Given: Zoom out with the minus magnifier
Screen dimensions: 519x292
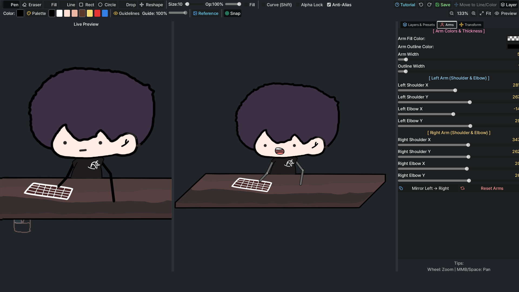Looking at the screenshot, I should 452,13.
